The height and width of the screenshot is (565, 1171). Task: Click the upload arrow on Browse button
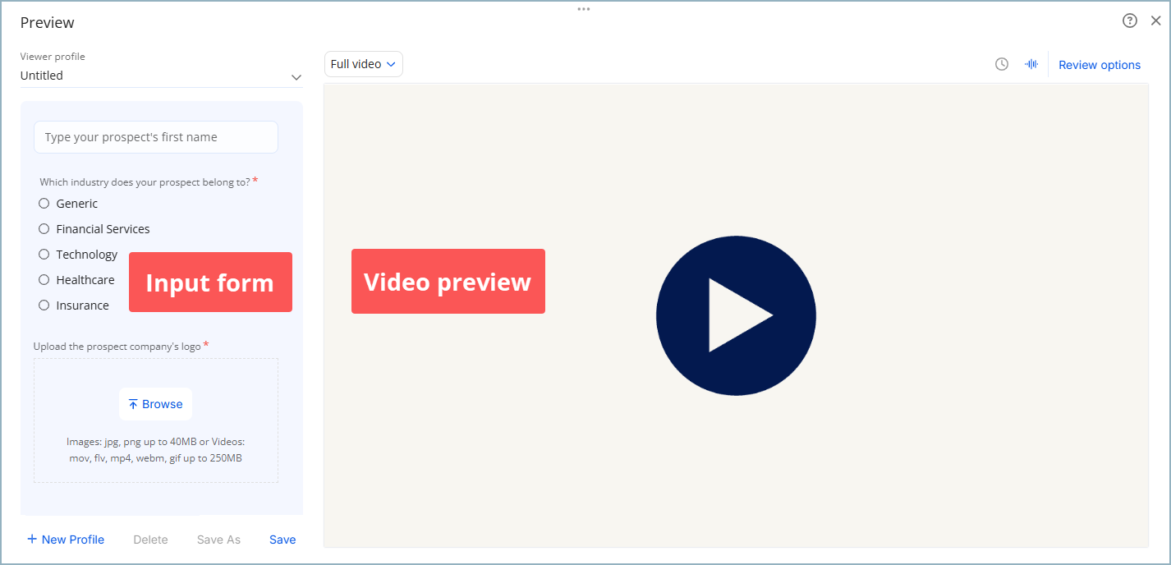133,403
